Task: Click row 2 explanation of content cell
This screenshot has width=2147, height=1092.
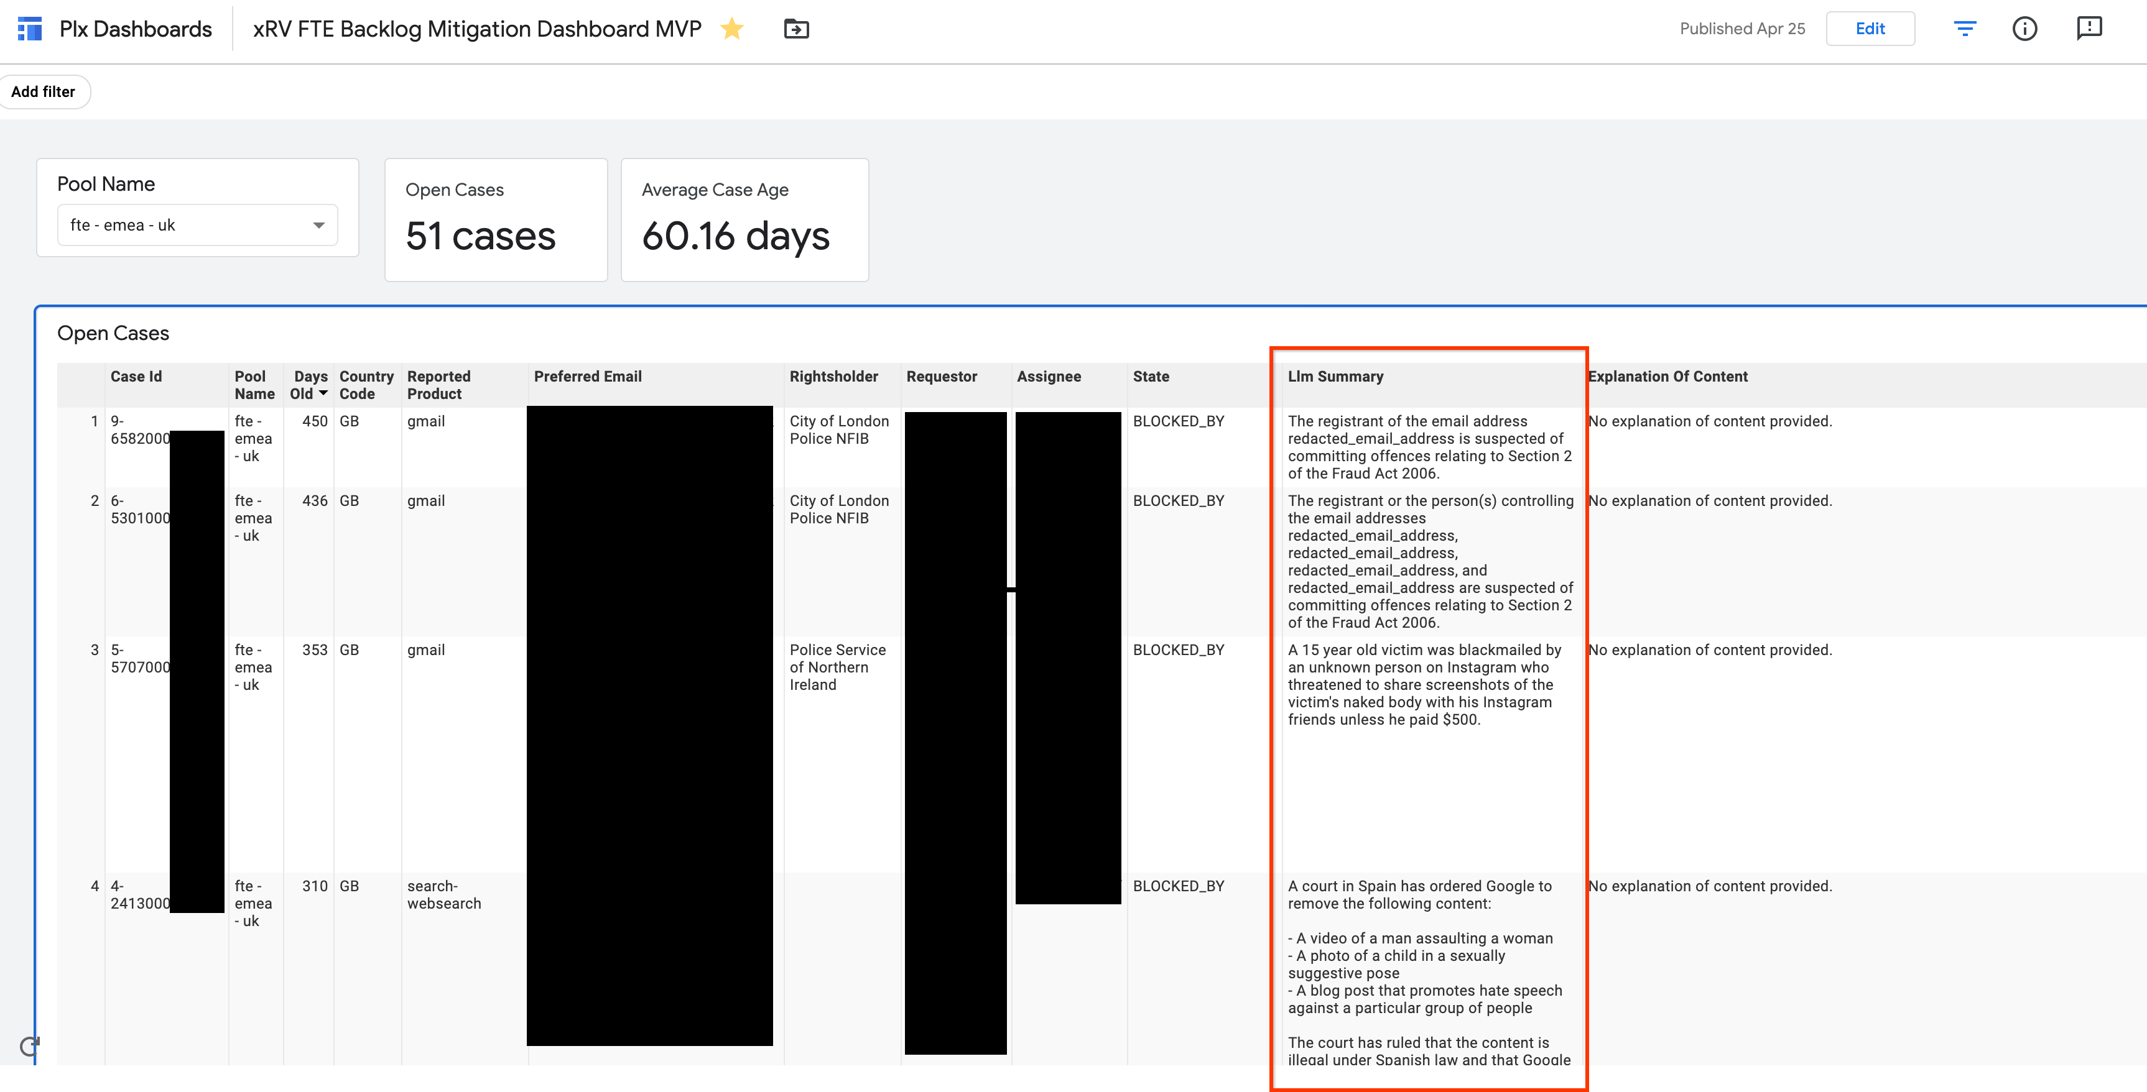Action: click(1709, 500)
